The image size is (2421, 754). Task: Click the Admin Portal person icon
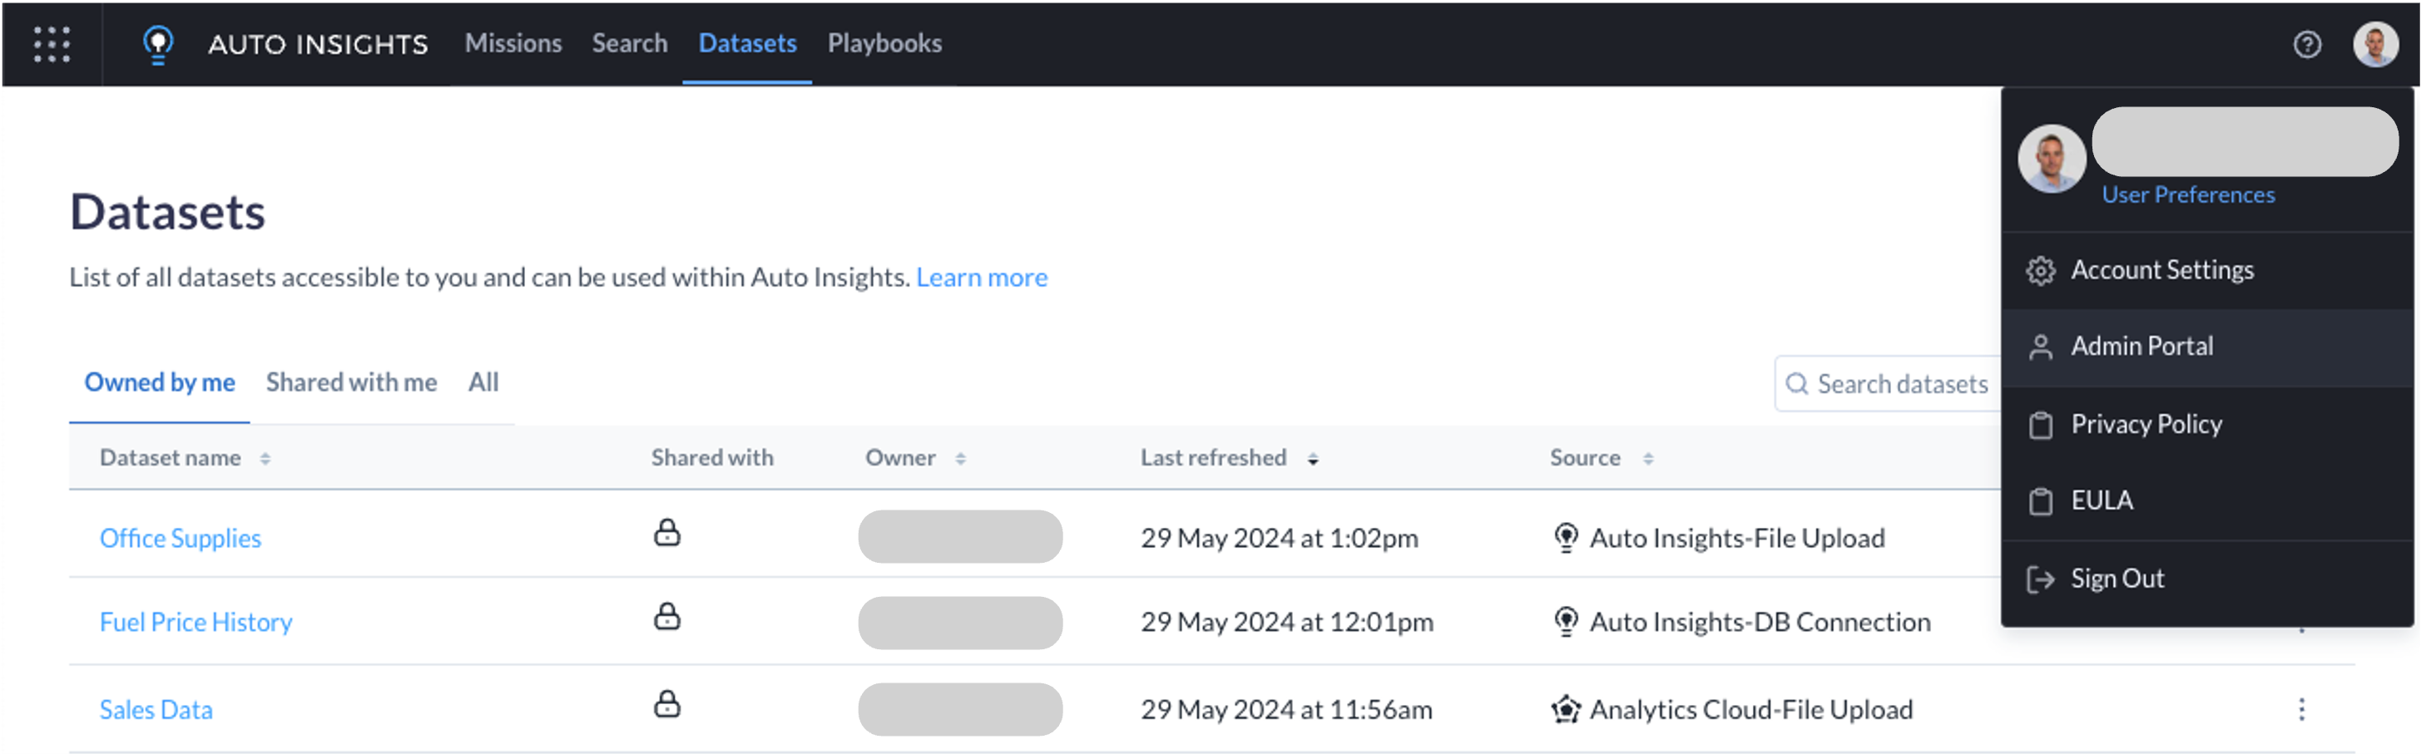click(2040, 347)
